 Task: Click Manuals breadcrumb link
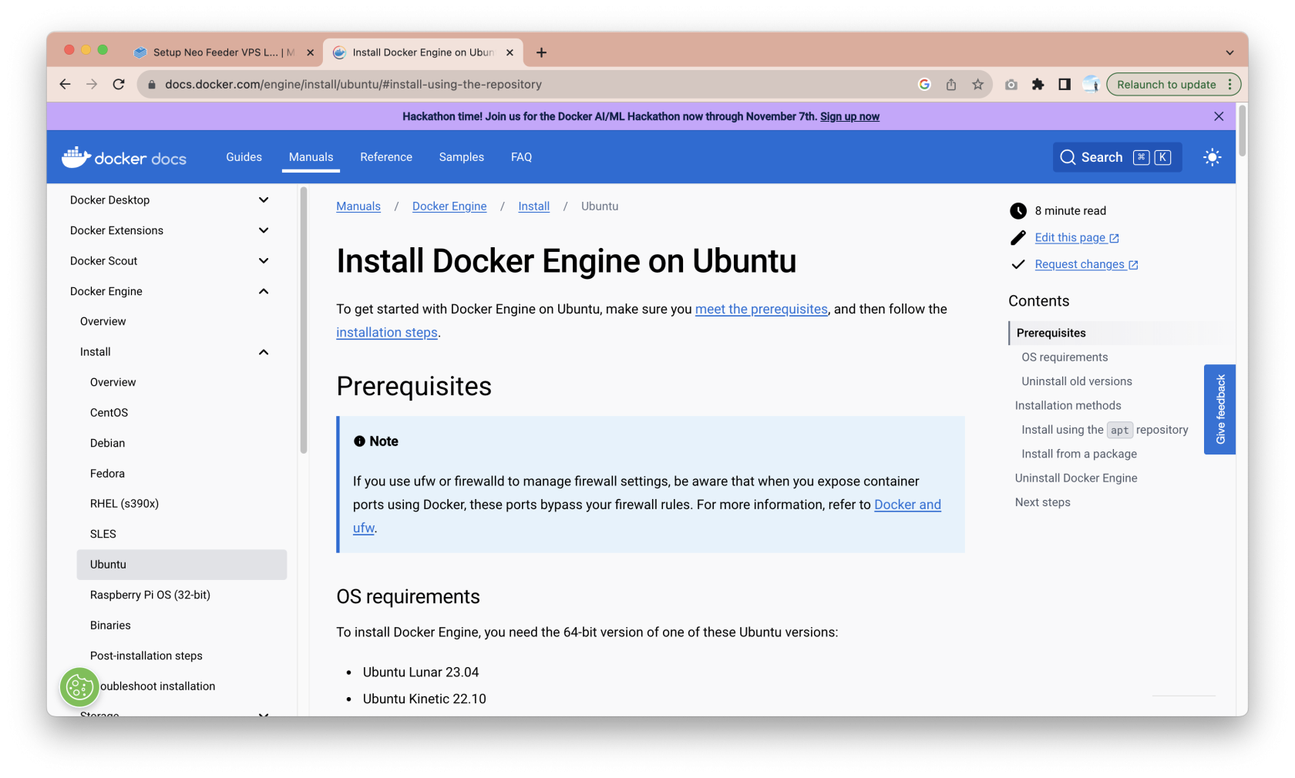pyautogui.click(x=358, y=206)
